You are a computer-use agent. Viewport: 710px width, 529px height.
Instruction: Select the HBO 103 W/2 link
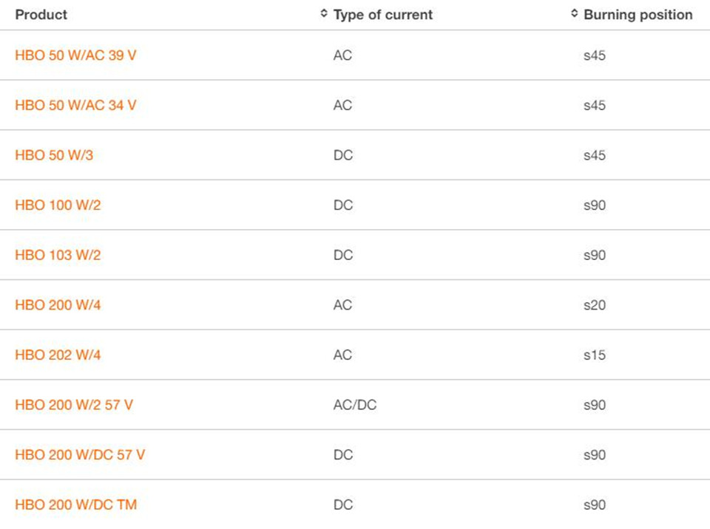point(58,255)
